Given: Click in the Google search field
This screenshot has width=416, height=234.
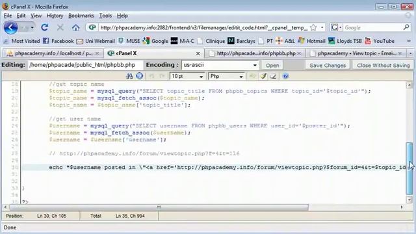Looking at the screenshot, I should click(x=373, y=27).
